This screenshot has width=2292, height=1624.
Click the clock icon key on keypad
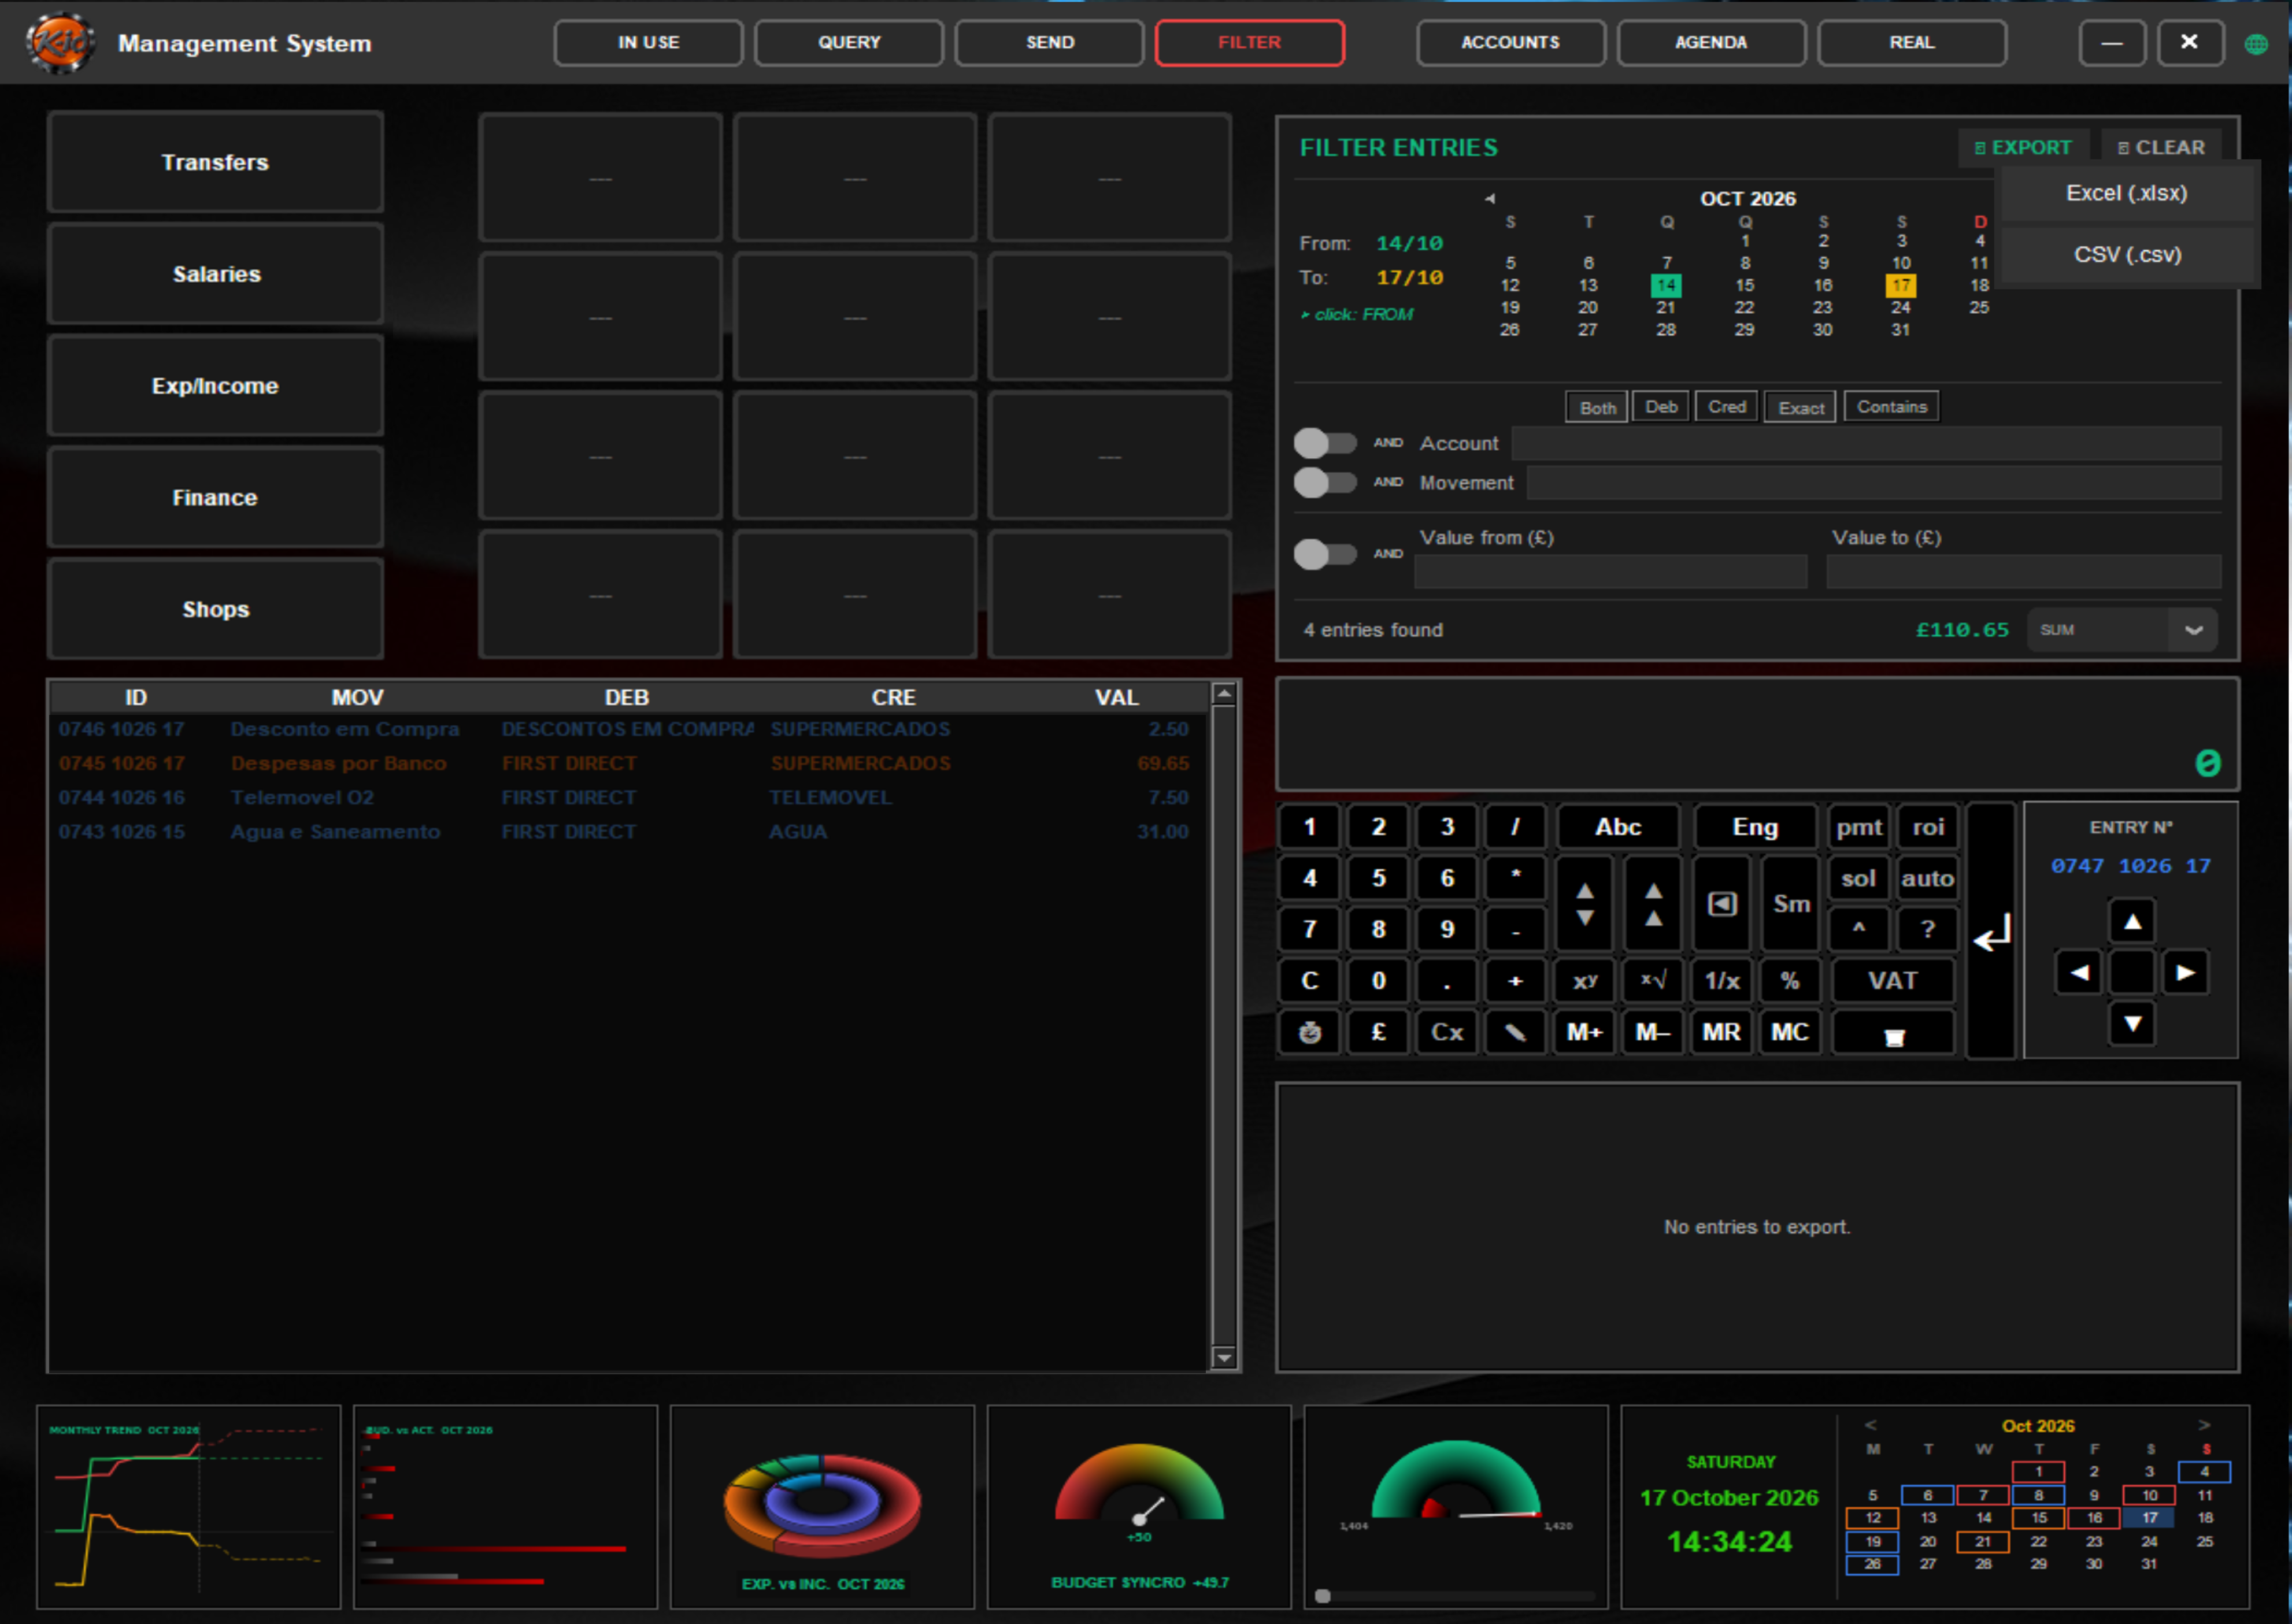tap(1310, 1032)
